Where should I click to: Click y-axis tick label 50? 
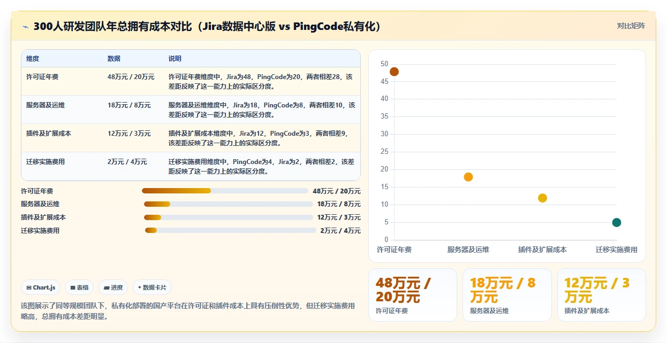pos(384,64)
